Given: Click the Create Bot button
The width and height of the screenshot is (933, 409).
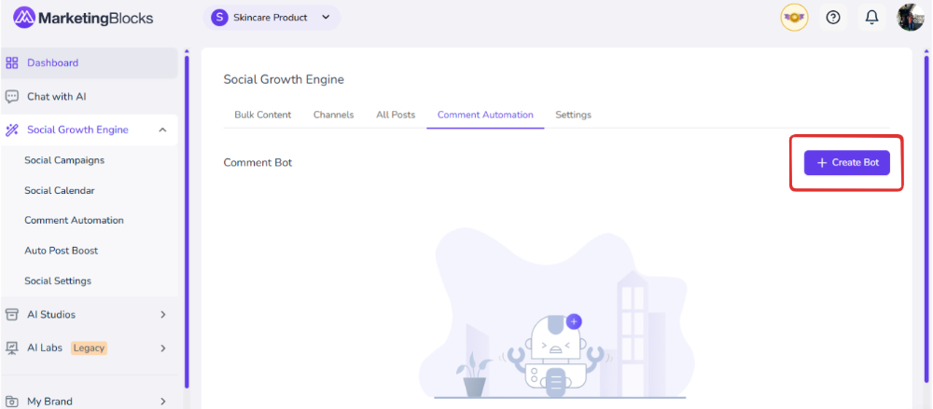Looking at the screenshot, I should (847, 163).
